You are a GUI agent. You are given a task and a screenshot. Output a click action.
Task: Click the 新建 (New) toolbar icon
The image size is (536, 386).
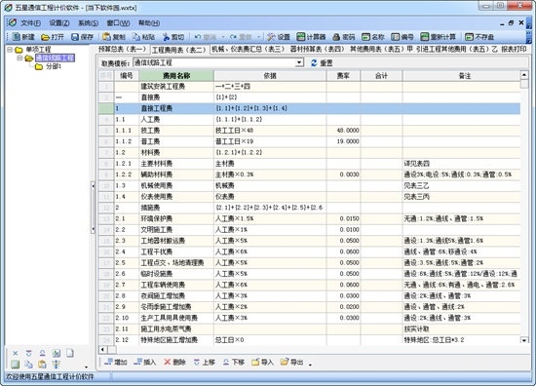point(17,37)
